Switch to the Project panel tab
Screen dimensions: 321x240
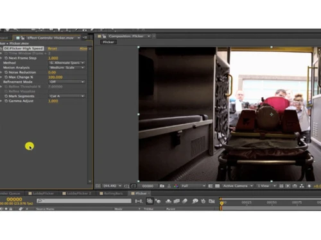[4, 38]
